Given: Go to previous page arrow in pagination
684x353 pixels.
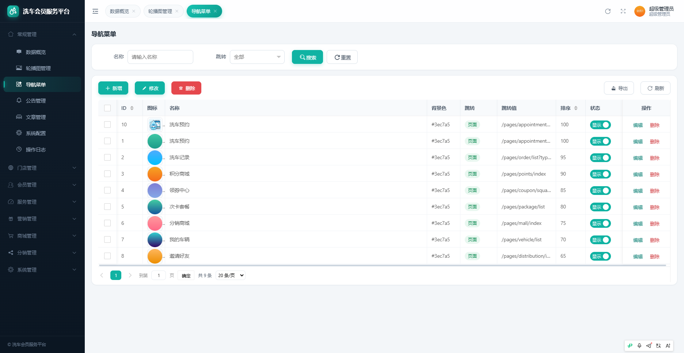Looking at the screenshot, I should 102,275.
